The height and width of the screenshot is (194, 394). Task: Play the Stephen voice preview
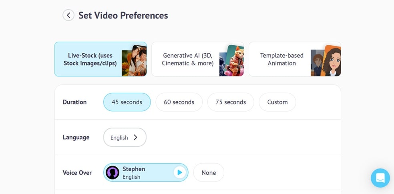(179, 173)
